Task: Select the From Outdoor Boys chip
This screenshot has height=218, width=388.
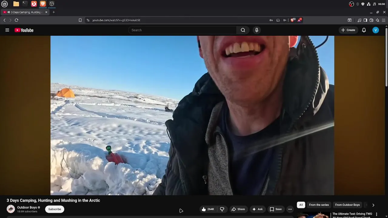Action: pyautogui.click(x=347, y=205)
